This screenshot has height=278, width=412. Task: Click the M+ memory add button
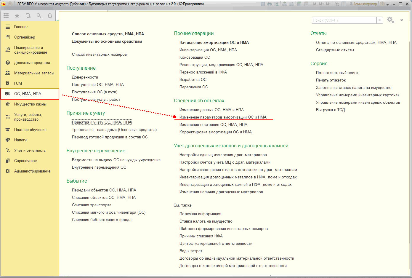point(321,4)
